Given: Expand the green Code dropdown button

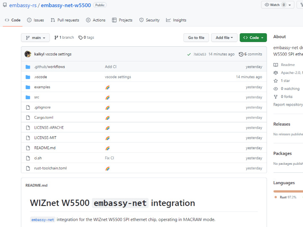Looking at the screenshot, I should 253,38.
